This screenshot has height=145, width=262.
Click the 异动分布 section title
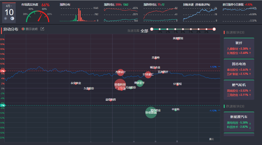tap(11, 29)
